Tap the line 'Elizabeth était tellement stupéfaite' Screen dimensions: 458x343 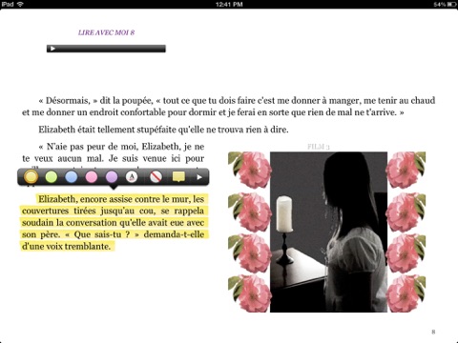tap(163, 130)
